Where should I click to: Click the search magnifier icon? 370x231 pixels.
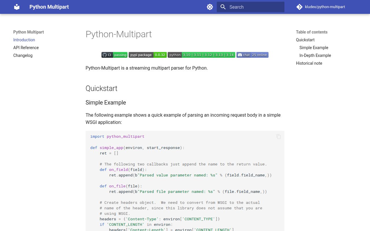click(223, 7)
